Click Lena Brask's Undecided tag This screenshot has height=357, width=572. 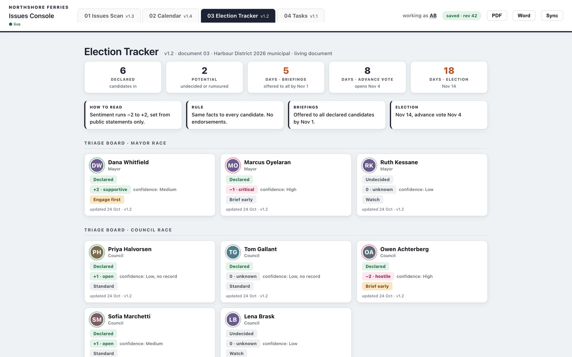point(241,334)
